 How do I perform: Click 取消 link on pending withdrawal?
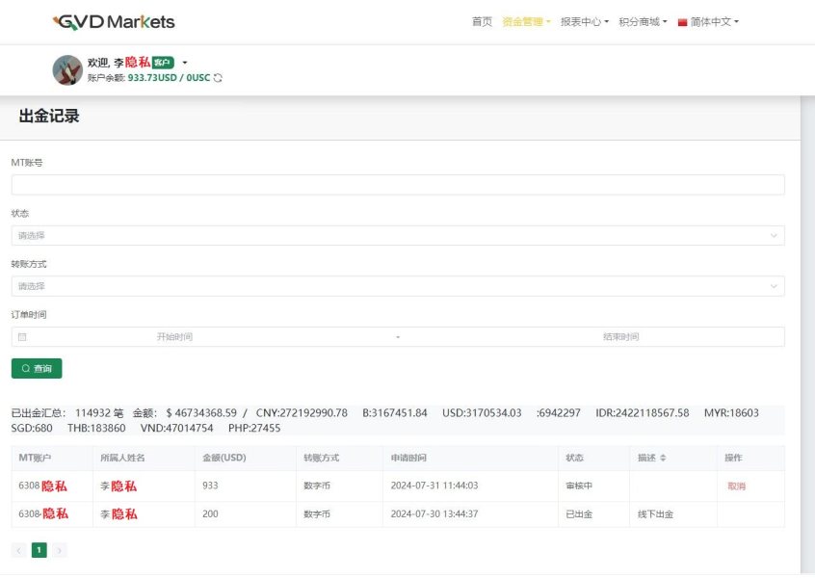coord(736,486)
